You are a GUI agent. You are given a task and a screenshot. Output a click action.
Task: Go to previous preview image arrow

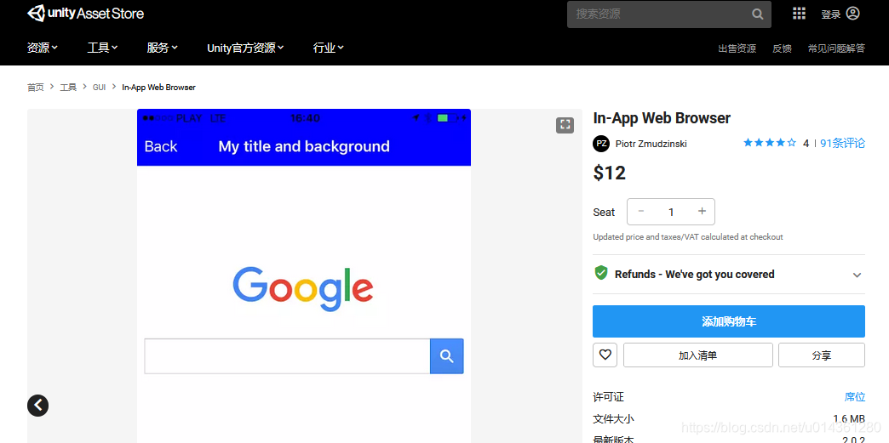click(x=38, y=405)
